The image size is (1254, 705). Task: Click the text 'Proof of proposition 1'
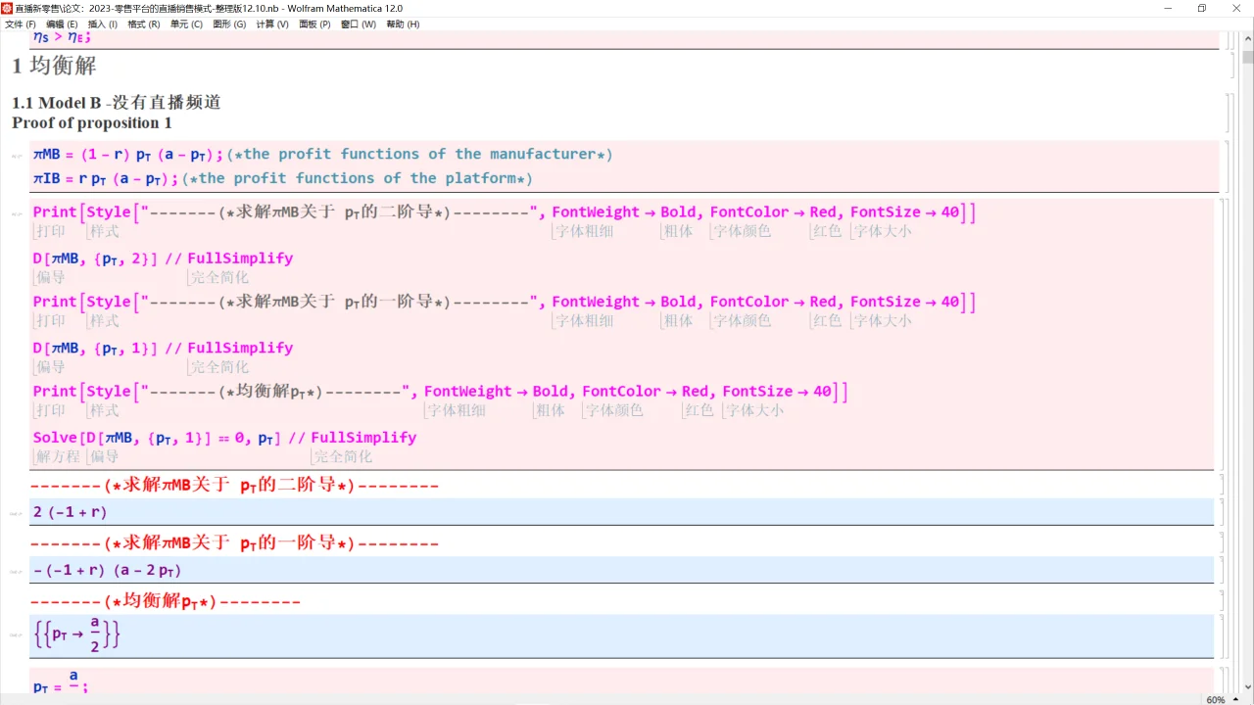pos(92,123)
